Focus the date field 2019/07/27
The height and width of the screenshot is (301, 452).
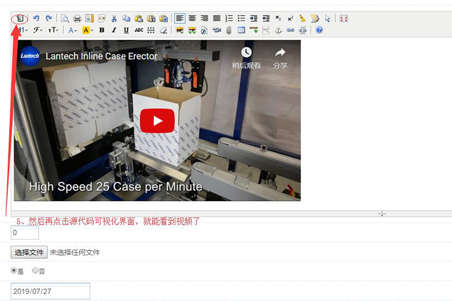51,291
